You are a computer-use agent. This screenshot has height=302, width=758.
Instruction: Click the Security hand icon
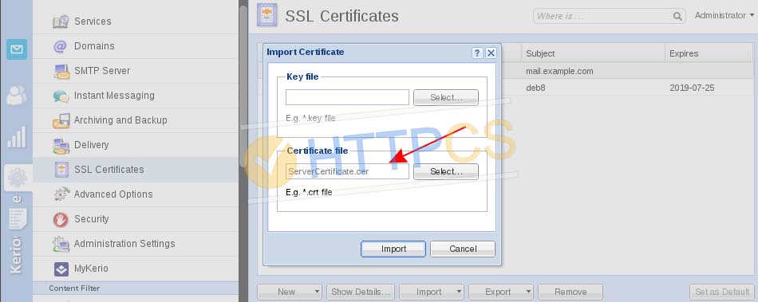pyautogui.click(x=61, y=219)
